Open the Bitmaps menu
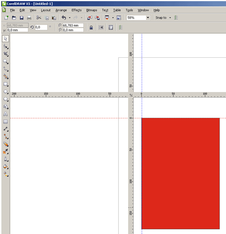This screenshot has height=234, width=226. [92, 10]
